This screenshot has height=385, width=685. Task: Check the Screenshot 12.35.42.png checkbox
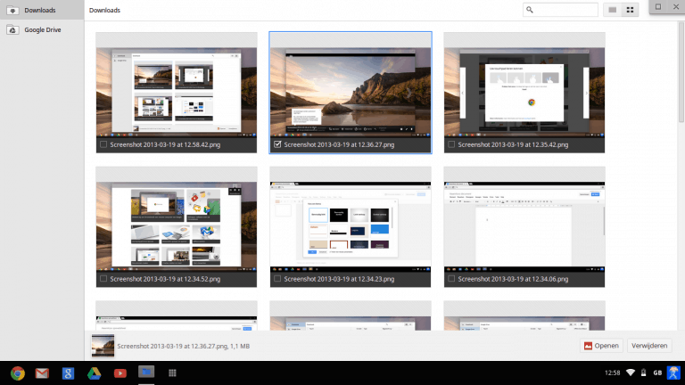[451, 144]
